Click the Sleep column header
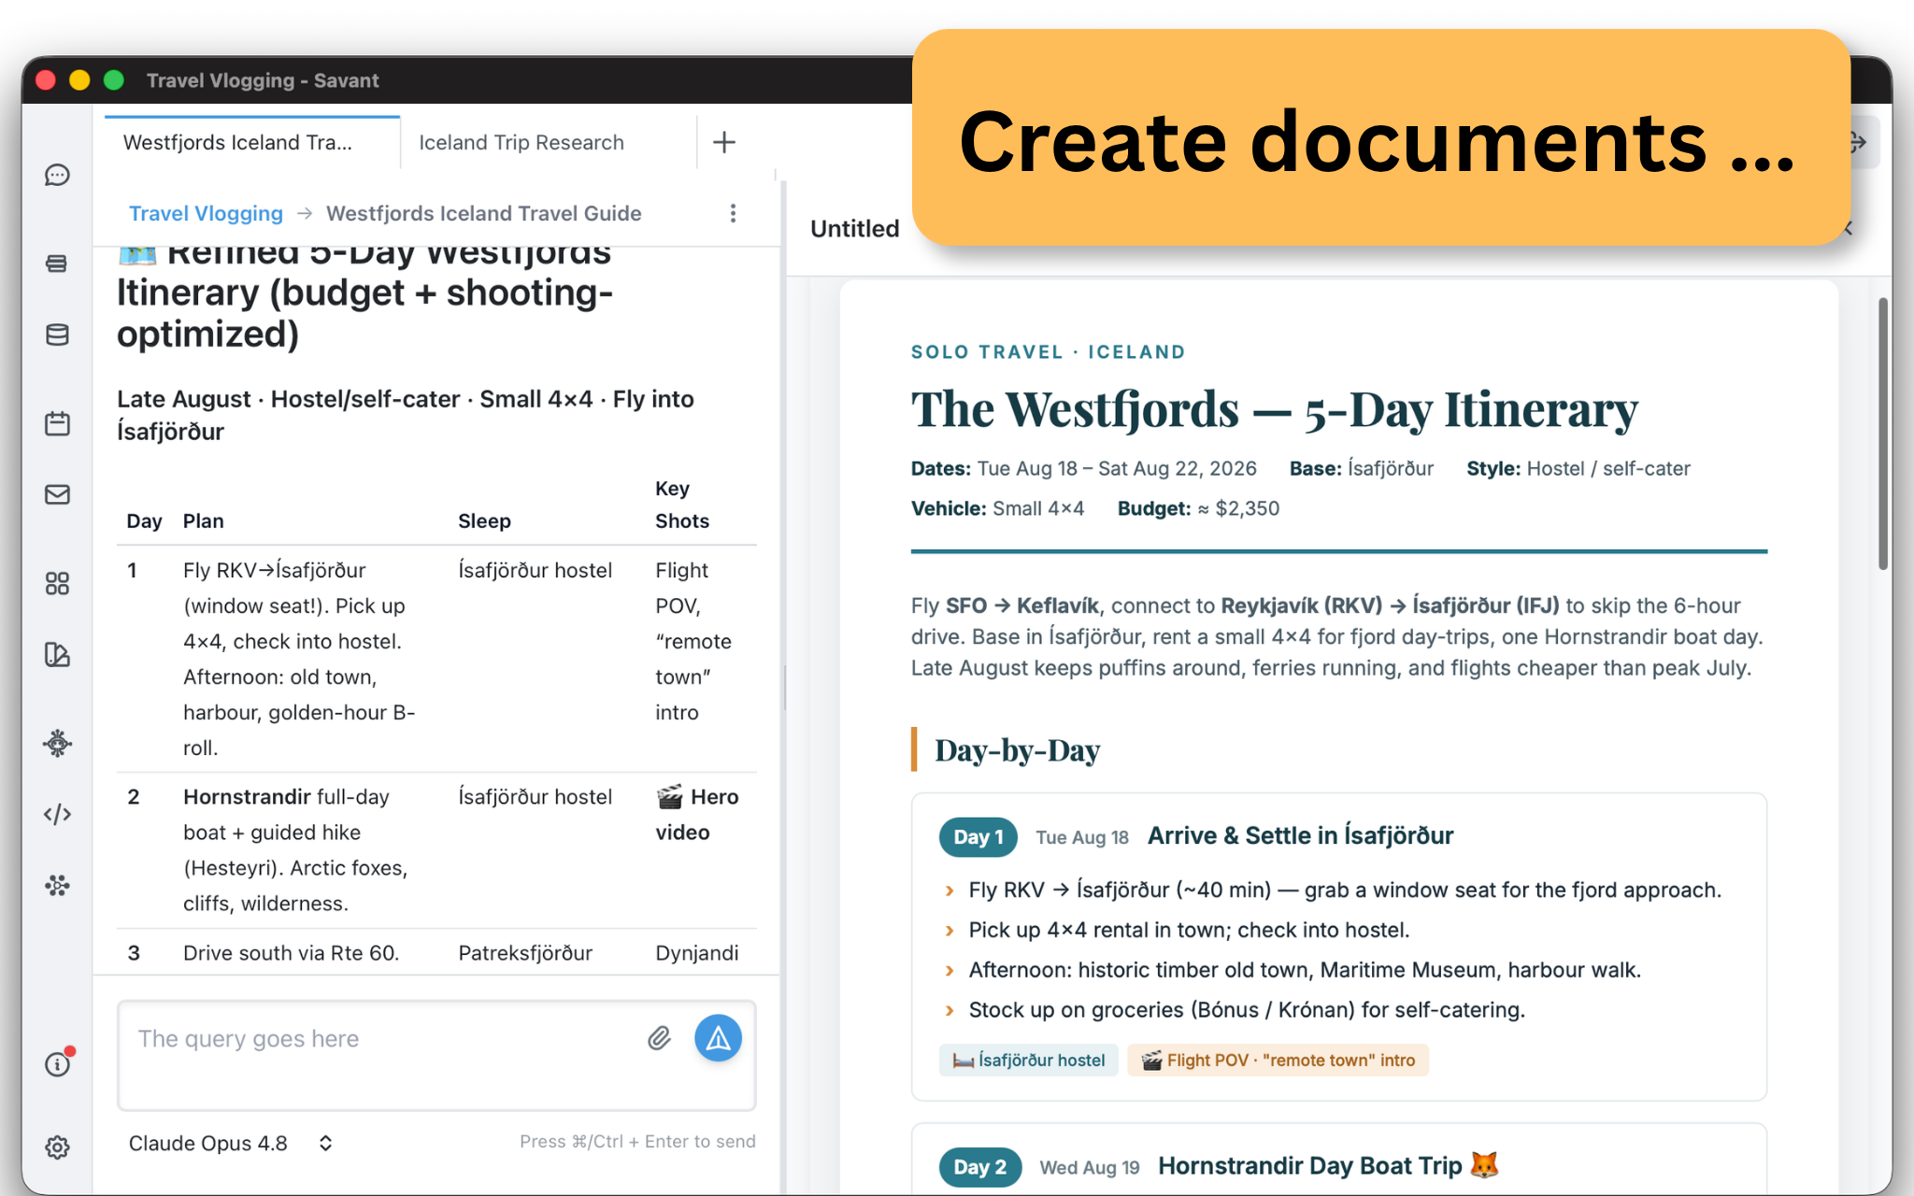This screenshot has width=1914, height=1196. [484, 521]
